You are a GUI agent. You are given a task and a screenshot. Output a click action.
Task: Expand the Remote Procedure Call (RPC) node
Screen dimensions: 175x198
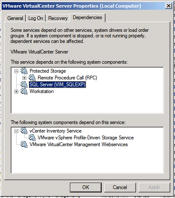point(25,78)
